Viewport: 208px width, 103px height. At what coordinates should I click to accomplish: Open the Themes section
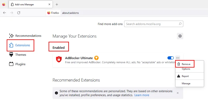[x=17, y=55]
